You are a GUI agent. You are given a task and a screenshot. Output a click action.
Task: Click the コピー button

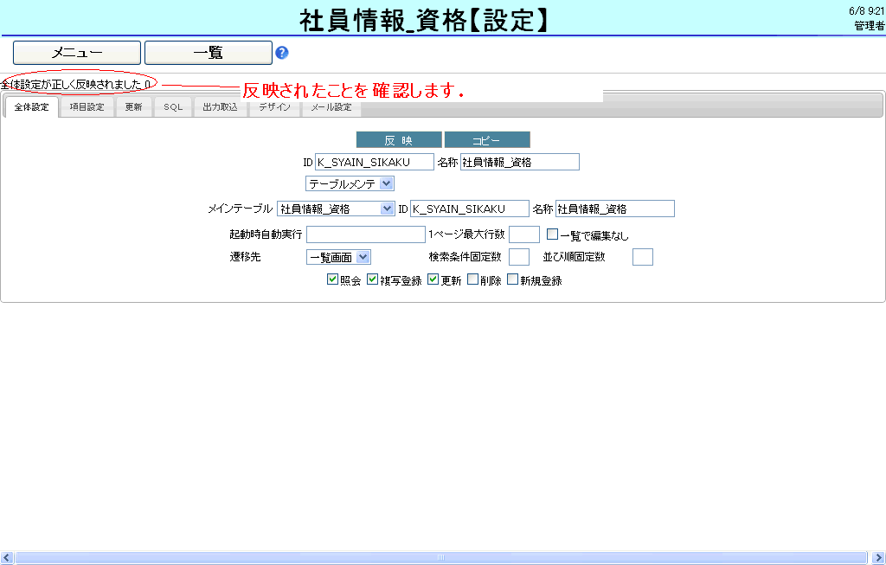487,140
